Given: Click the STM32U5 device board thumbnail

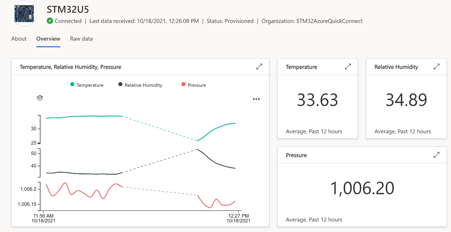Looking at the screenshot, I should point(24,13).
